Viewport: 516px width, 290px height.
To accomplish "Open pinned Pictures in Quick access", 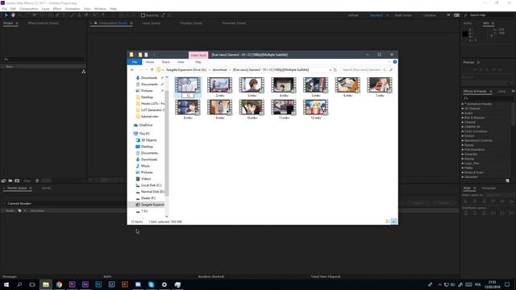I will click(147, 91).
